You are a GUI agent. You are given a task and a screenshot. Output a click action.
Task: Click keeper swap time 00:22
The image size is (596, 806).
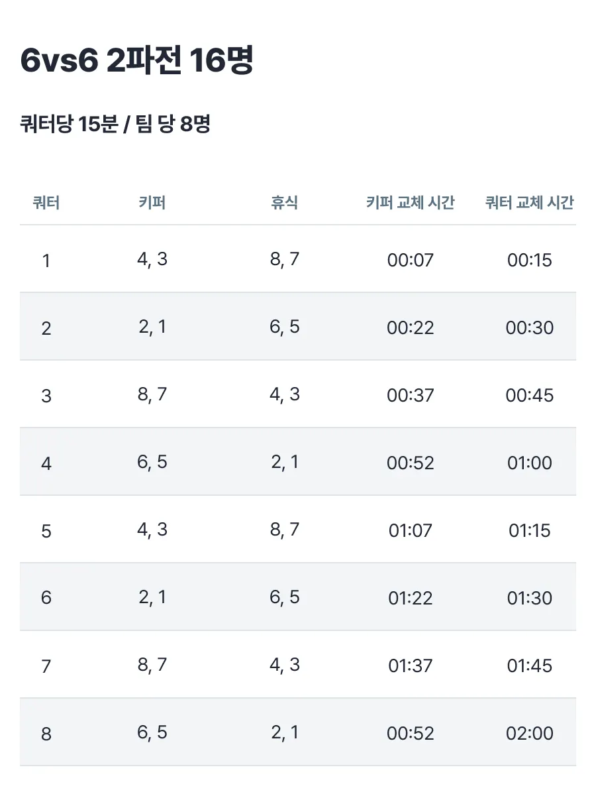pos(411,328)
